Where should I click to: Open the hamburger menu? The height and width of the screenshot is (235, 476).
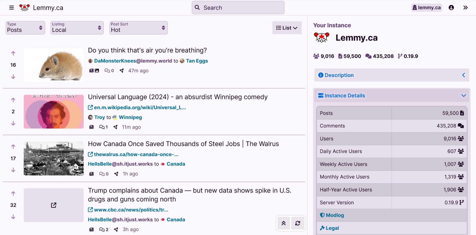pyautogui.click(x=11, y=8)
